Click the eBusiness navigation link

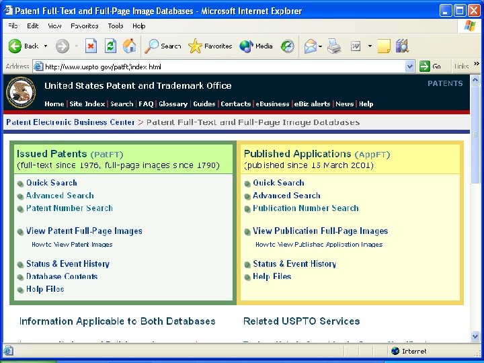(x=272, y=104)
